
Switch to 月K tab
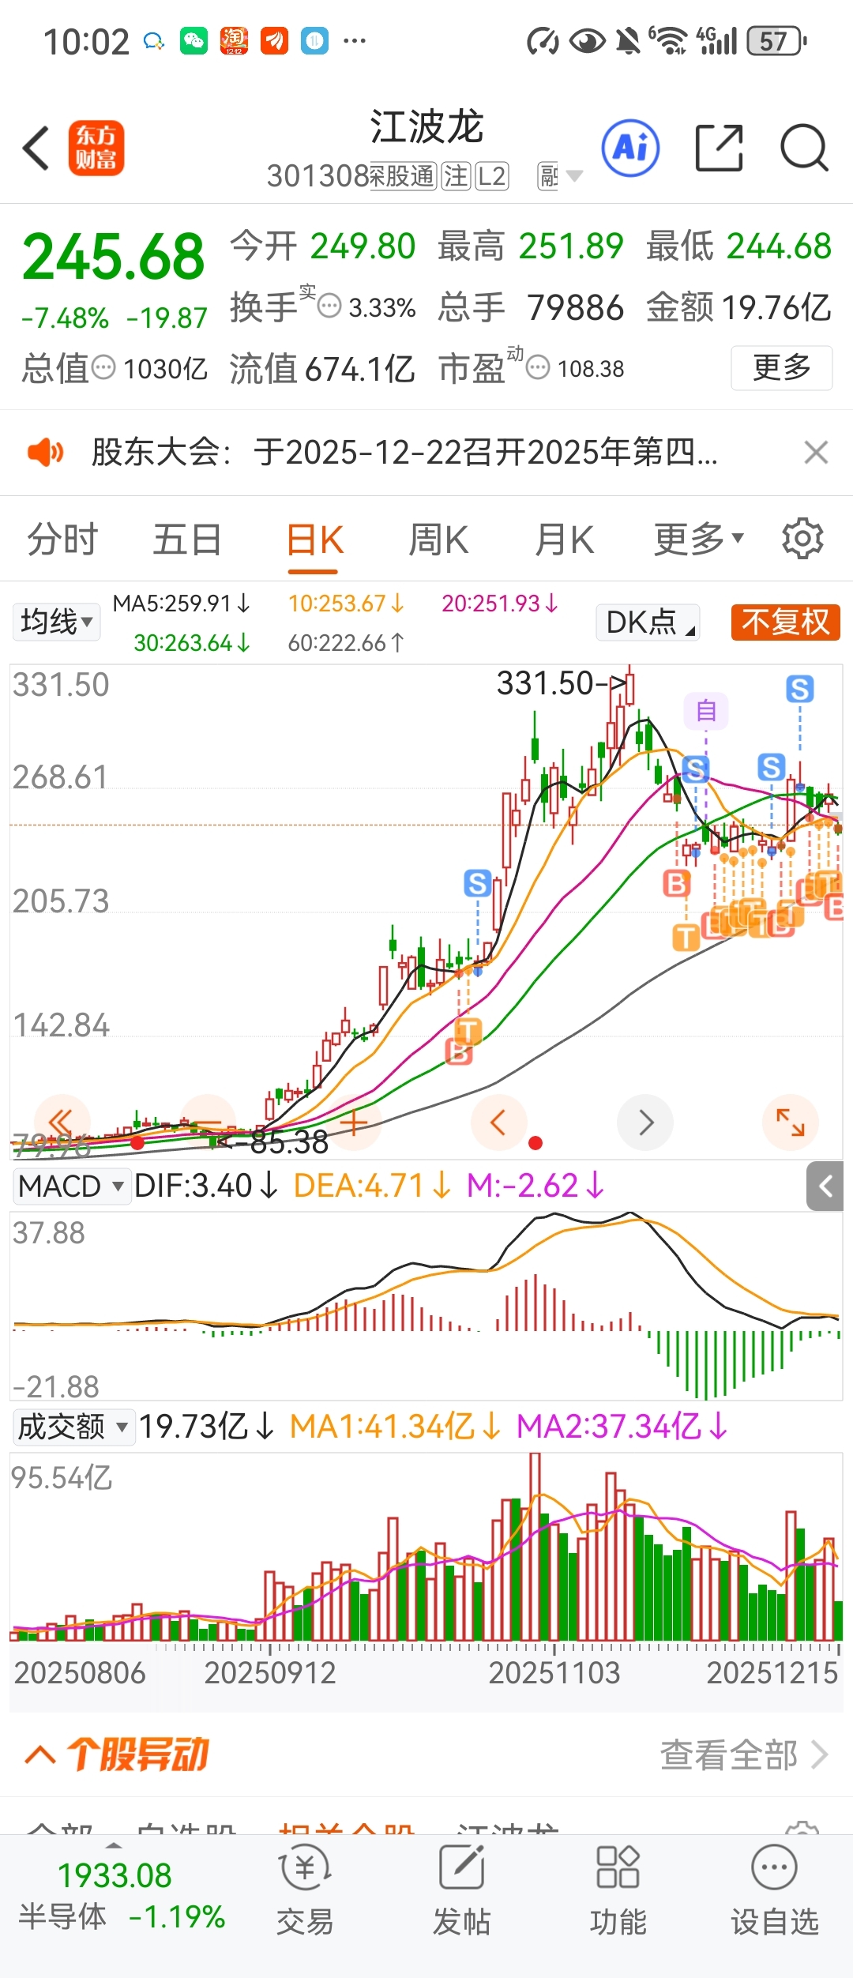tap(564, 540)
